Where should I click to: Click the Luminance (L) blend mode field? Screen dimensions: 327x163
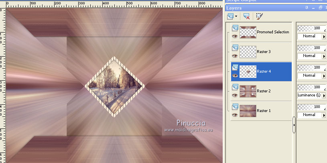pyautogui.click(x=310, y=95)
